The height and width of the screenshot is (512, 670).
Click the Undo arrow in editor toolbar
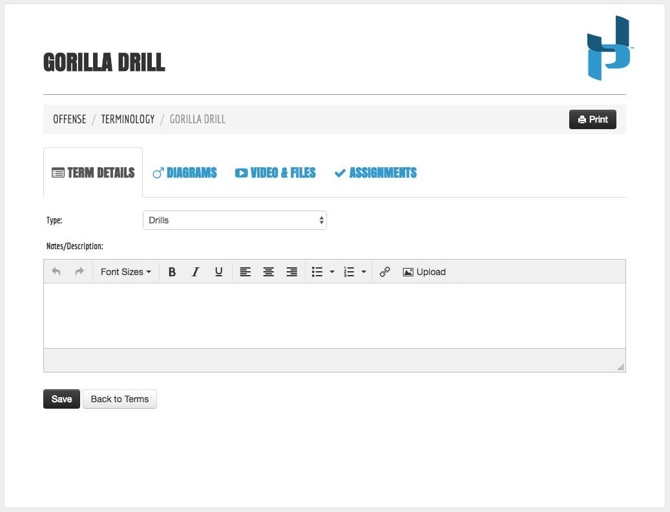coord(56,272)
